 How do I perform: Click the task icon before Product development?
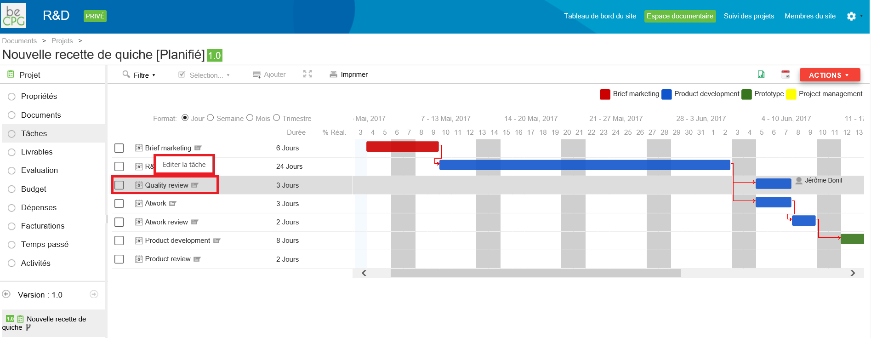coord(139,241)
